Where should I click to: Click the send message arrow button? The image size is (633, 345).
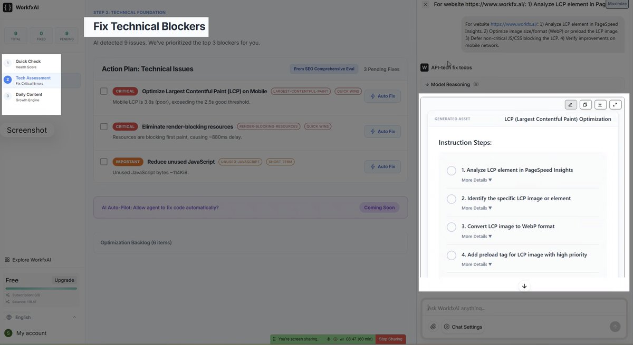coord(615,327)
